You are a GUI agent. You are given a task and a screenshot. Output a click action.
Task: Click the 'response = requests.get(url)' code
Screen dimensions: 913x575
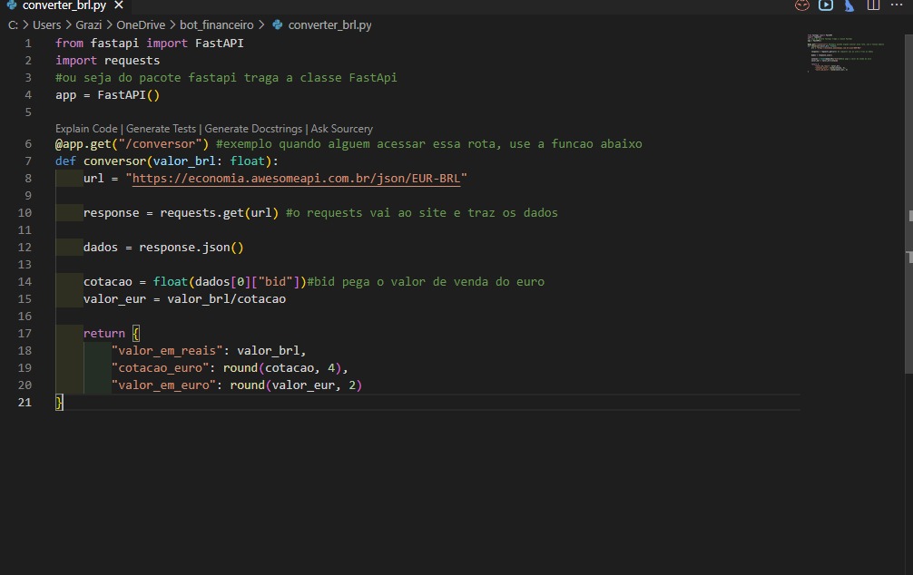coord(182,213)
